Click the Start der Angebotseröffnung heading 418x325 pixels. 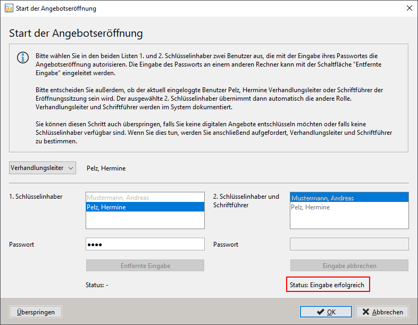click(76, 34)
